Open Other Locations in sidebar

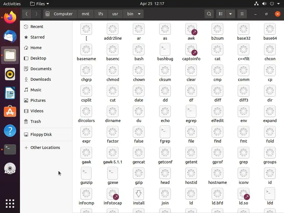coord(46,148)
